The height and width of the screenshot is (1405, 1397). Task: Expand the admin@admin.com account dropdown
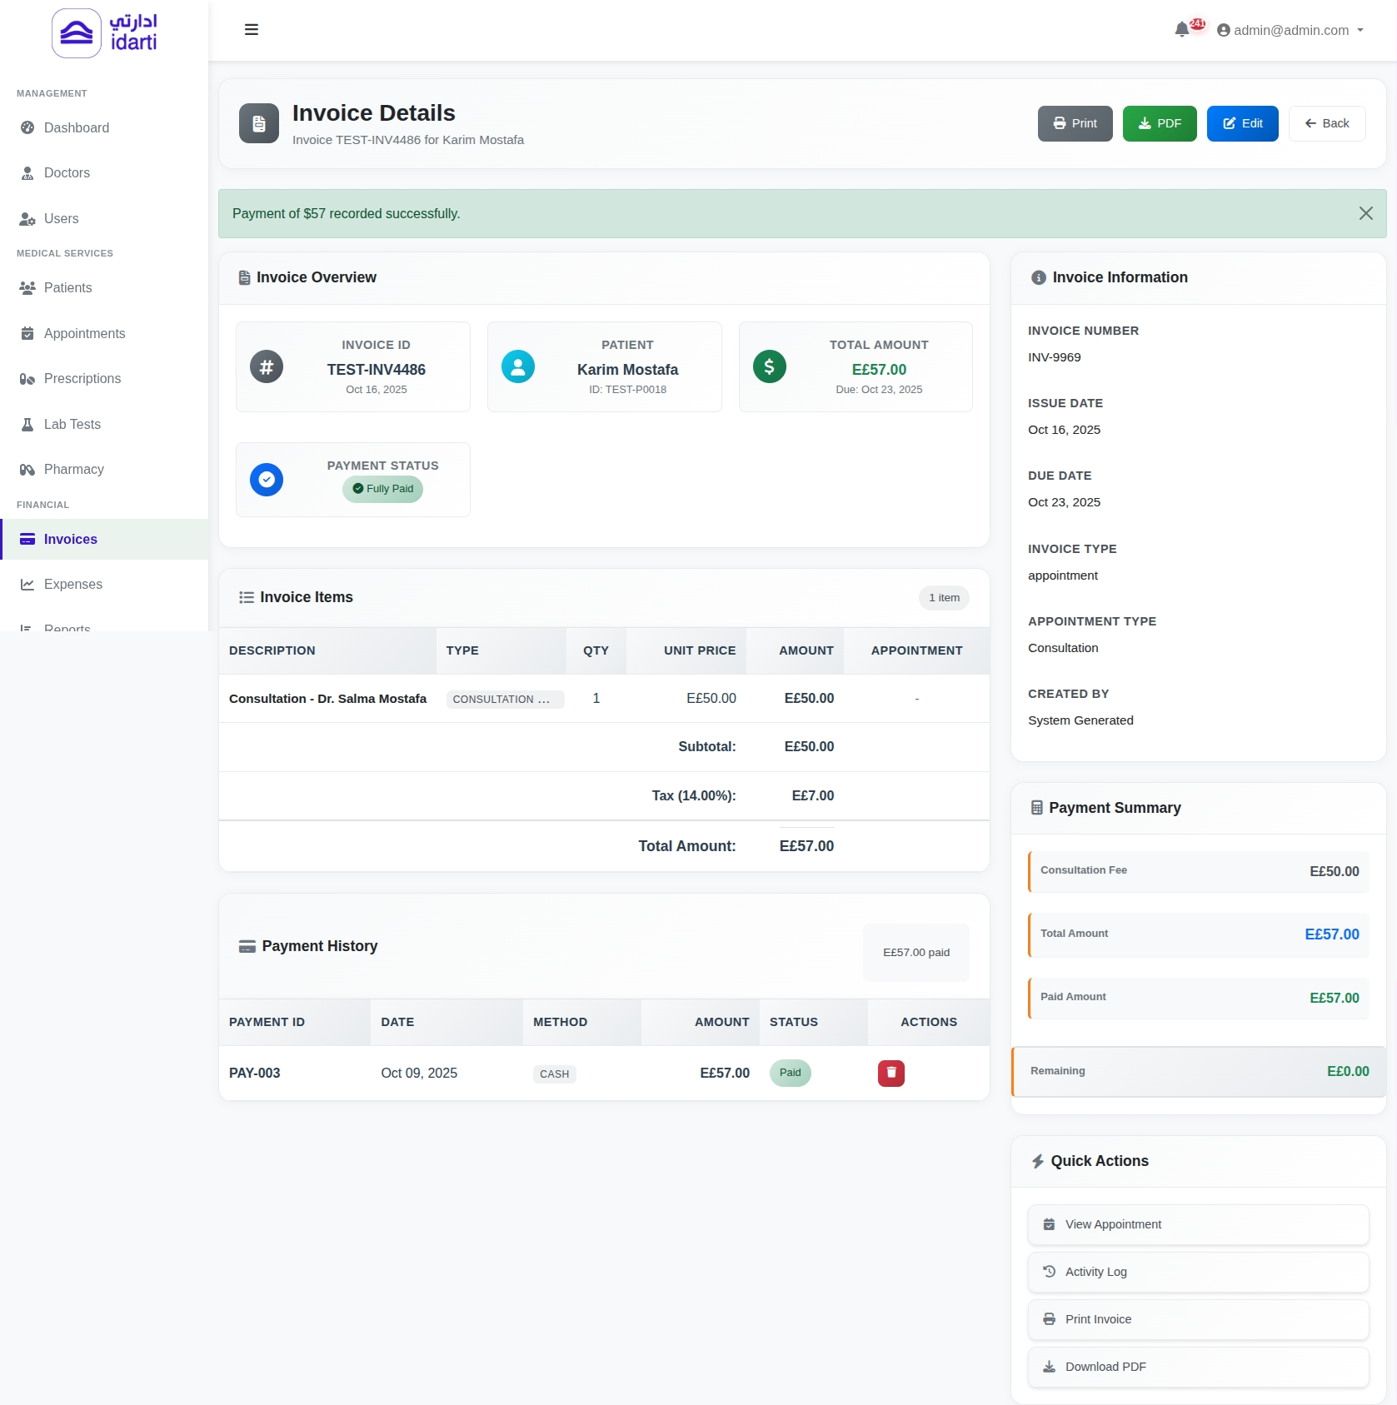pyautogui.click(x=1290, y=30)
